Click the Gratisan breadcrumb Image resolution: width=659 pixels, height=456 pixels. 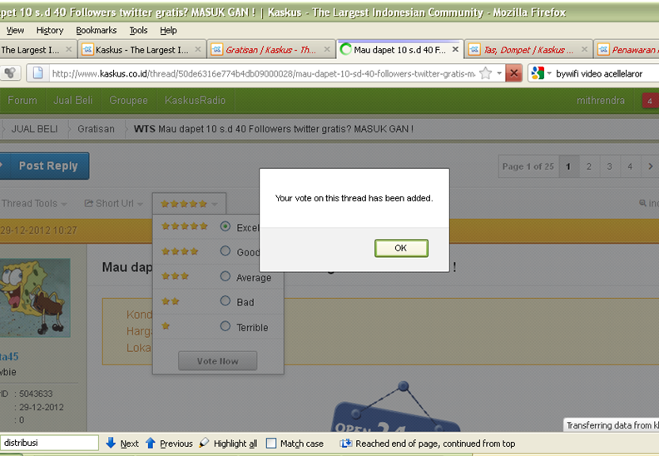pos(96,129)
